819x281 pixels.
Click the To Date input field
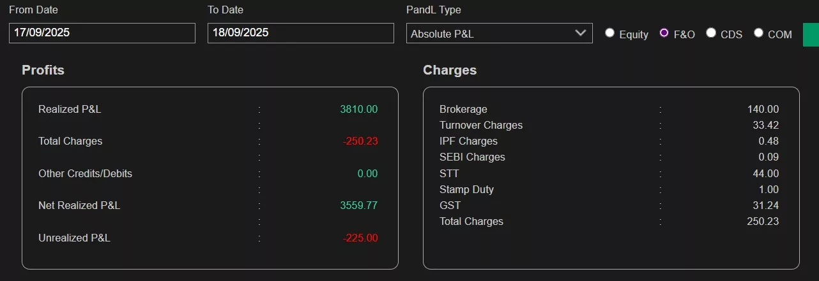tap(300, 33)
